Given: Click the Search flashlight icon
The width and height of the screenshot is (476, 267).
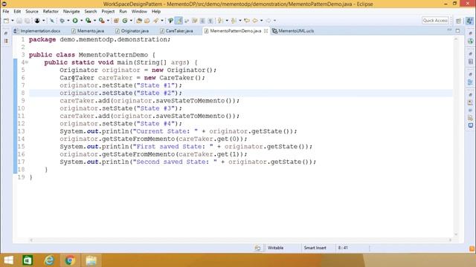Looking at the screenshot, I should pyautogui.click(x=155, y=21).
